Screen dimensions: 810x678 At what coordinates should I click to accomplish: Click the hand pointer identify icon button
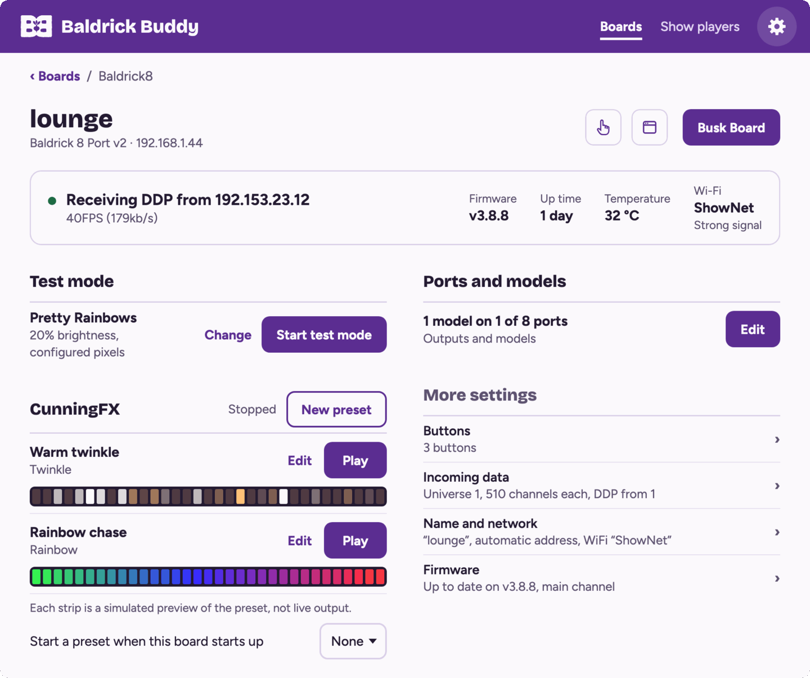point(603,127)
